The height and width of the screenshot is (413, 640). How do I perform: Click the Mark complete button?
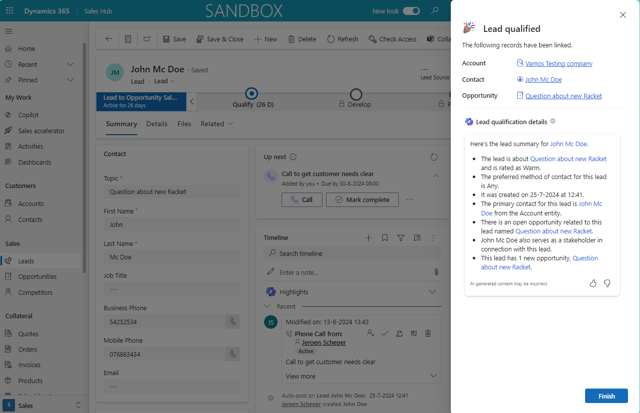pyautogui.click(x=362, y=200)
